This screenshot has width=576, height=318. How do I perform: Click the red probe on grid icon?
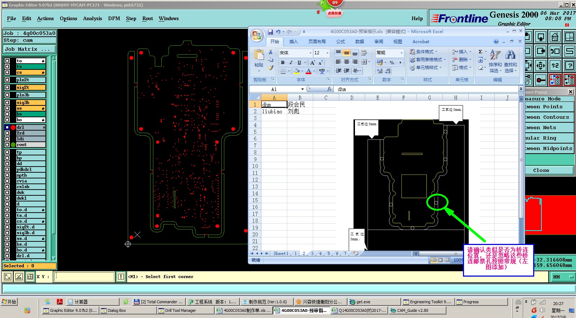coord(540,80)
